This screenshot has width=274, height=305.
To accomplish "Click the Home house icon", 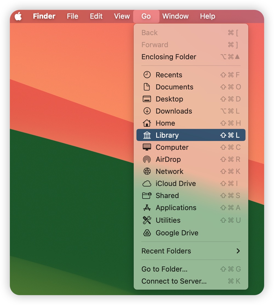I will (147, 123).
